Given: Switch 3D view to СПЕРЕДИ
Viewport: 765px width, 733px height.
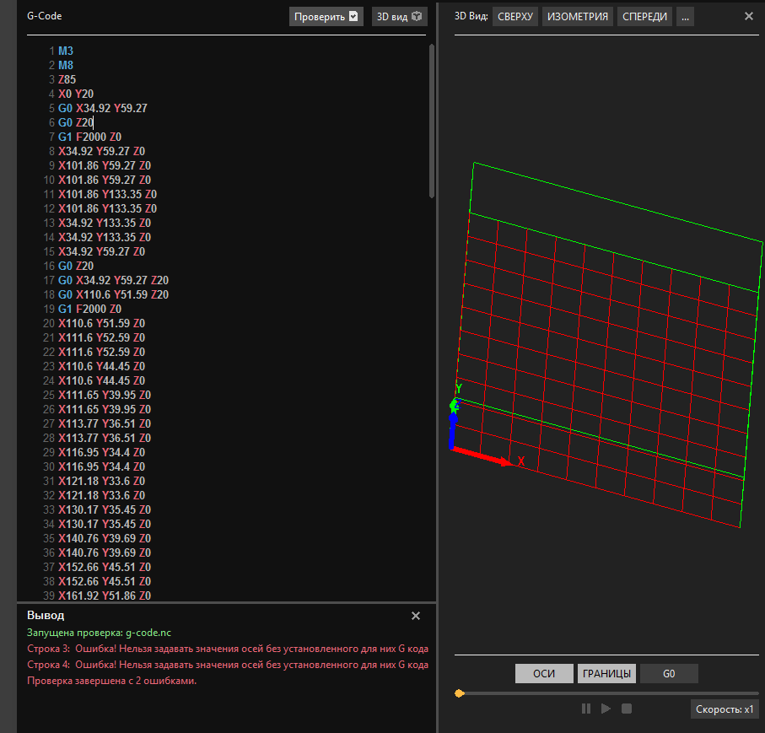Looking at the screenshot, I should [x=644, y=17].
